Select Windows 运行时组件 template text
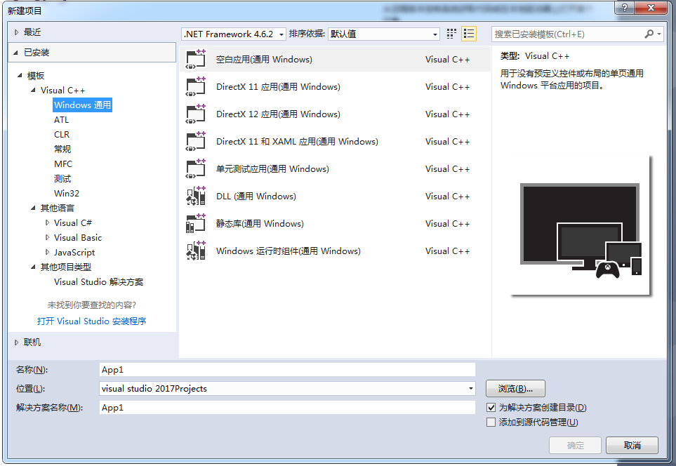Viewport: 676px width, 466px height. pyautogui.click(x=289, y=251)
